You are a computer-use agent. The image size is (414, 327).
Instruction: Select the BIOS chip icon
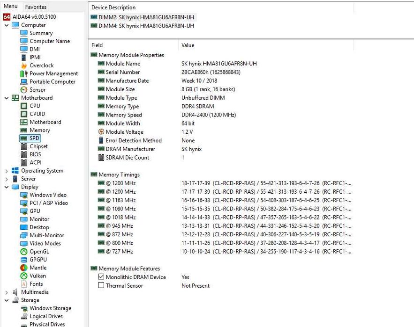coord(24,154)
